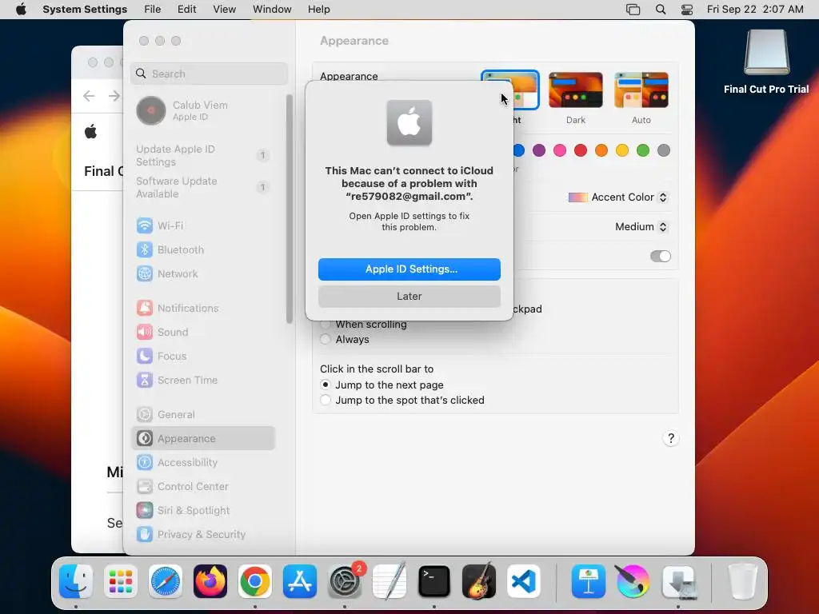Launch Safari from the Dock
The height and width of the screenshot is (614, 819).
point(166,581)
